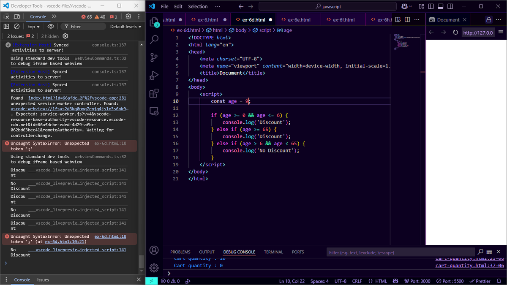The width and height of the screenshot is (507, 285).
Task: Click the Prettier status bar item
Action: click(x=480, y=281)
